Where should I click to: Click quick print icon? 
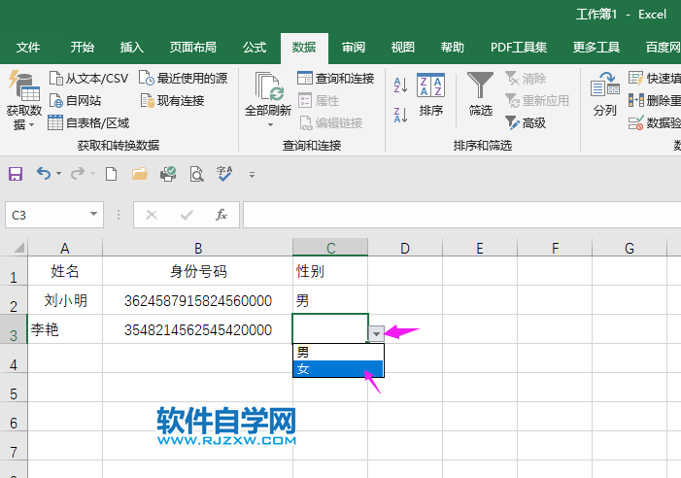point(168,174)
